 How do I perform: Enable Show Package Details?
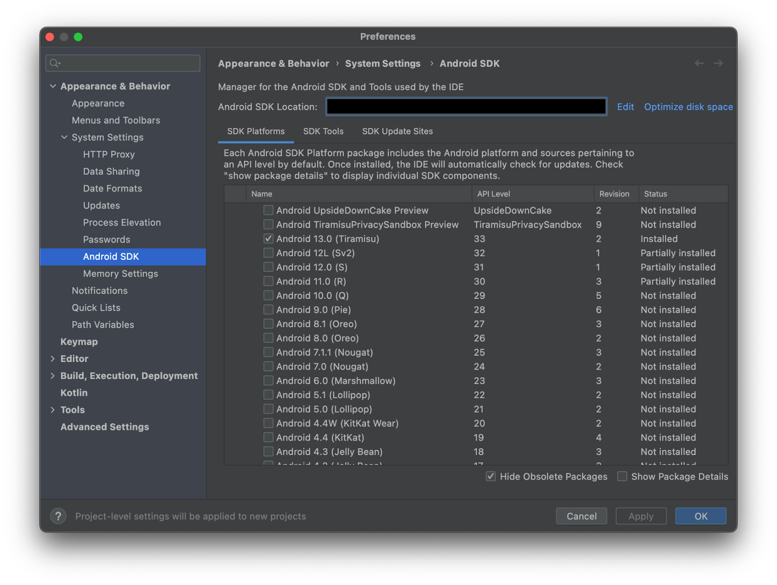tap(622, 476)
